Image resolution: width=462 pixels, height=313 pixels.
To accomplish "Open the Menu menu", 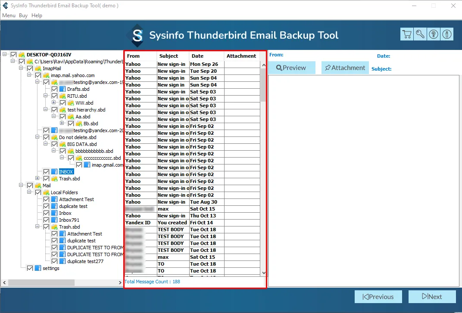I will [9, 15].
